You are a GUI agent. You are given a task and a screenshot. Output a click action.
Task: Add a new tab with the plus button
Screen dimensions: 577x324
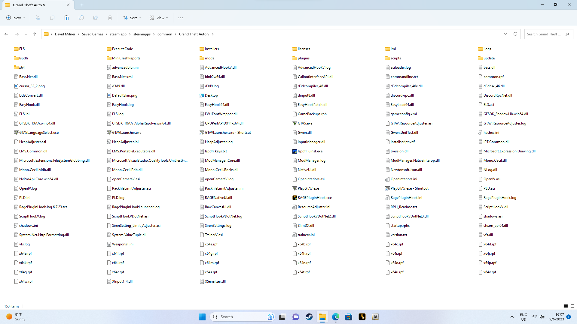pyautogui.click(x=82, y=5)
